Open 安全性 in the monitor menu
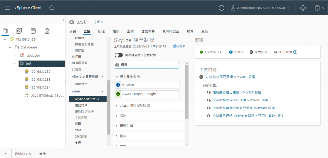Viewport: 328px width, 158px height. coord(77,69)
